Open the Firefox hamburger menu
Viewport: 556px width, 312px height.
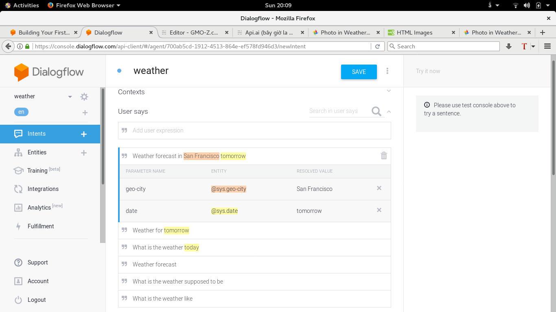click(x=547, y=46)
